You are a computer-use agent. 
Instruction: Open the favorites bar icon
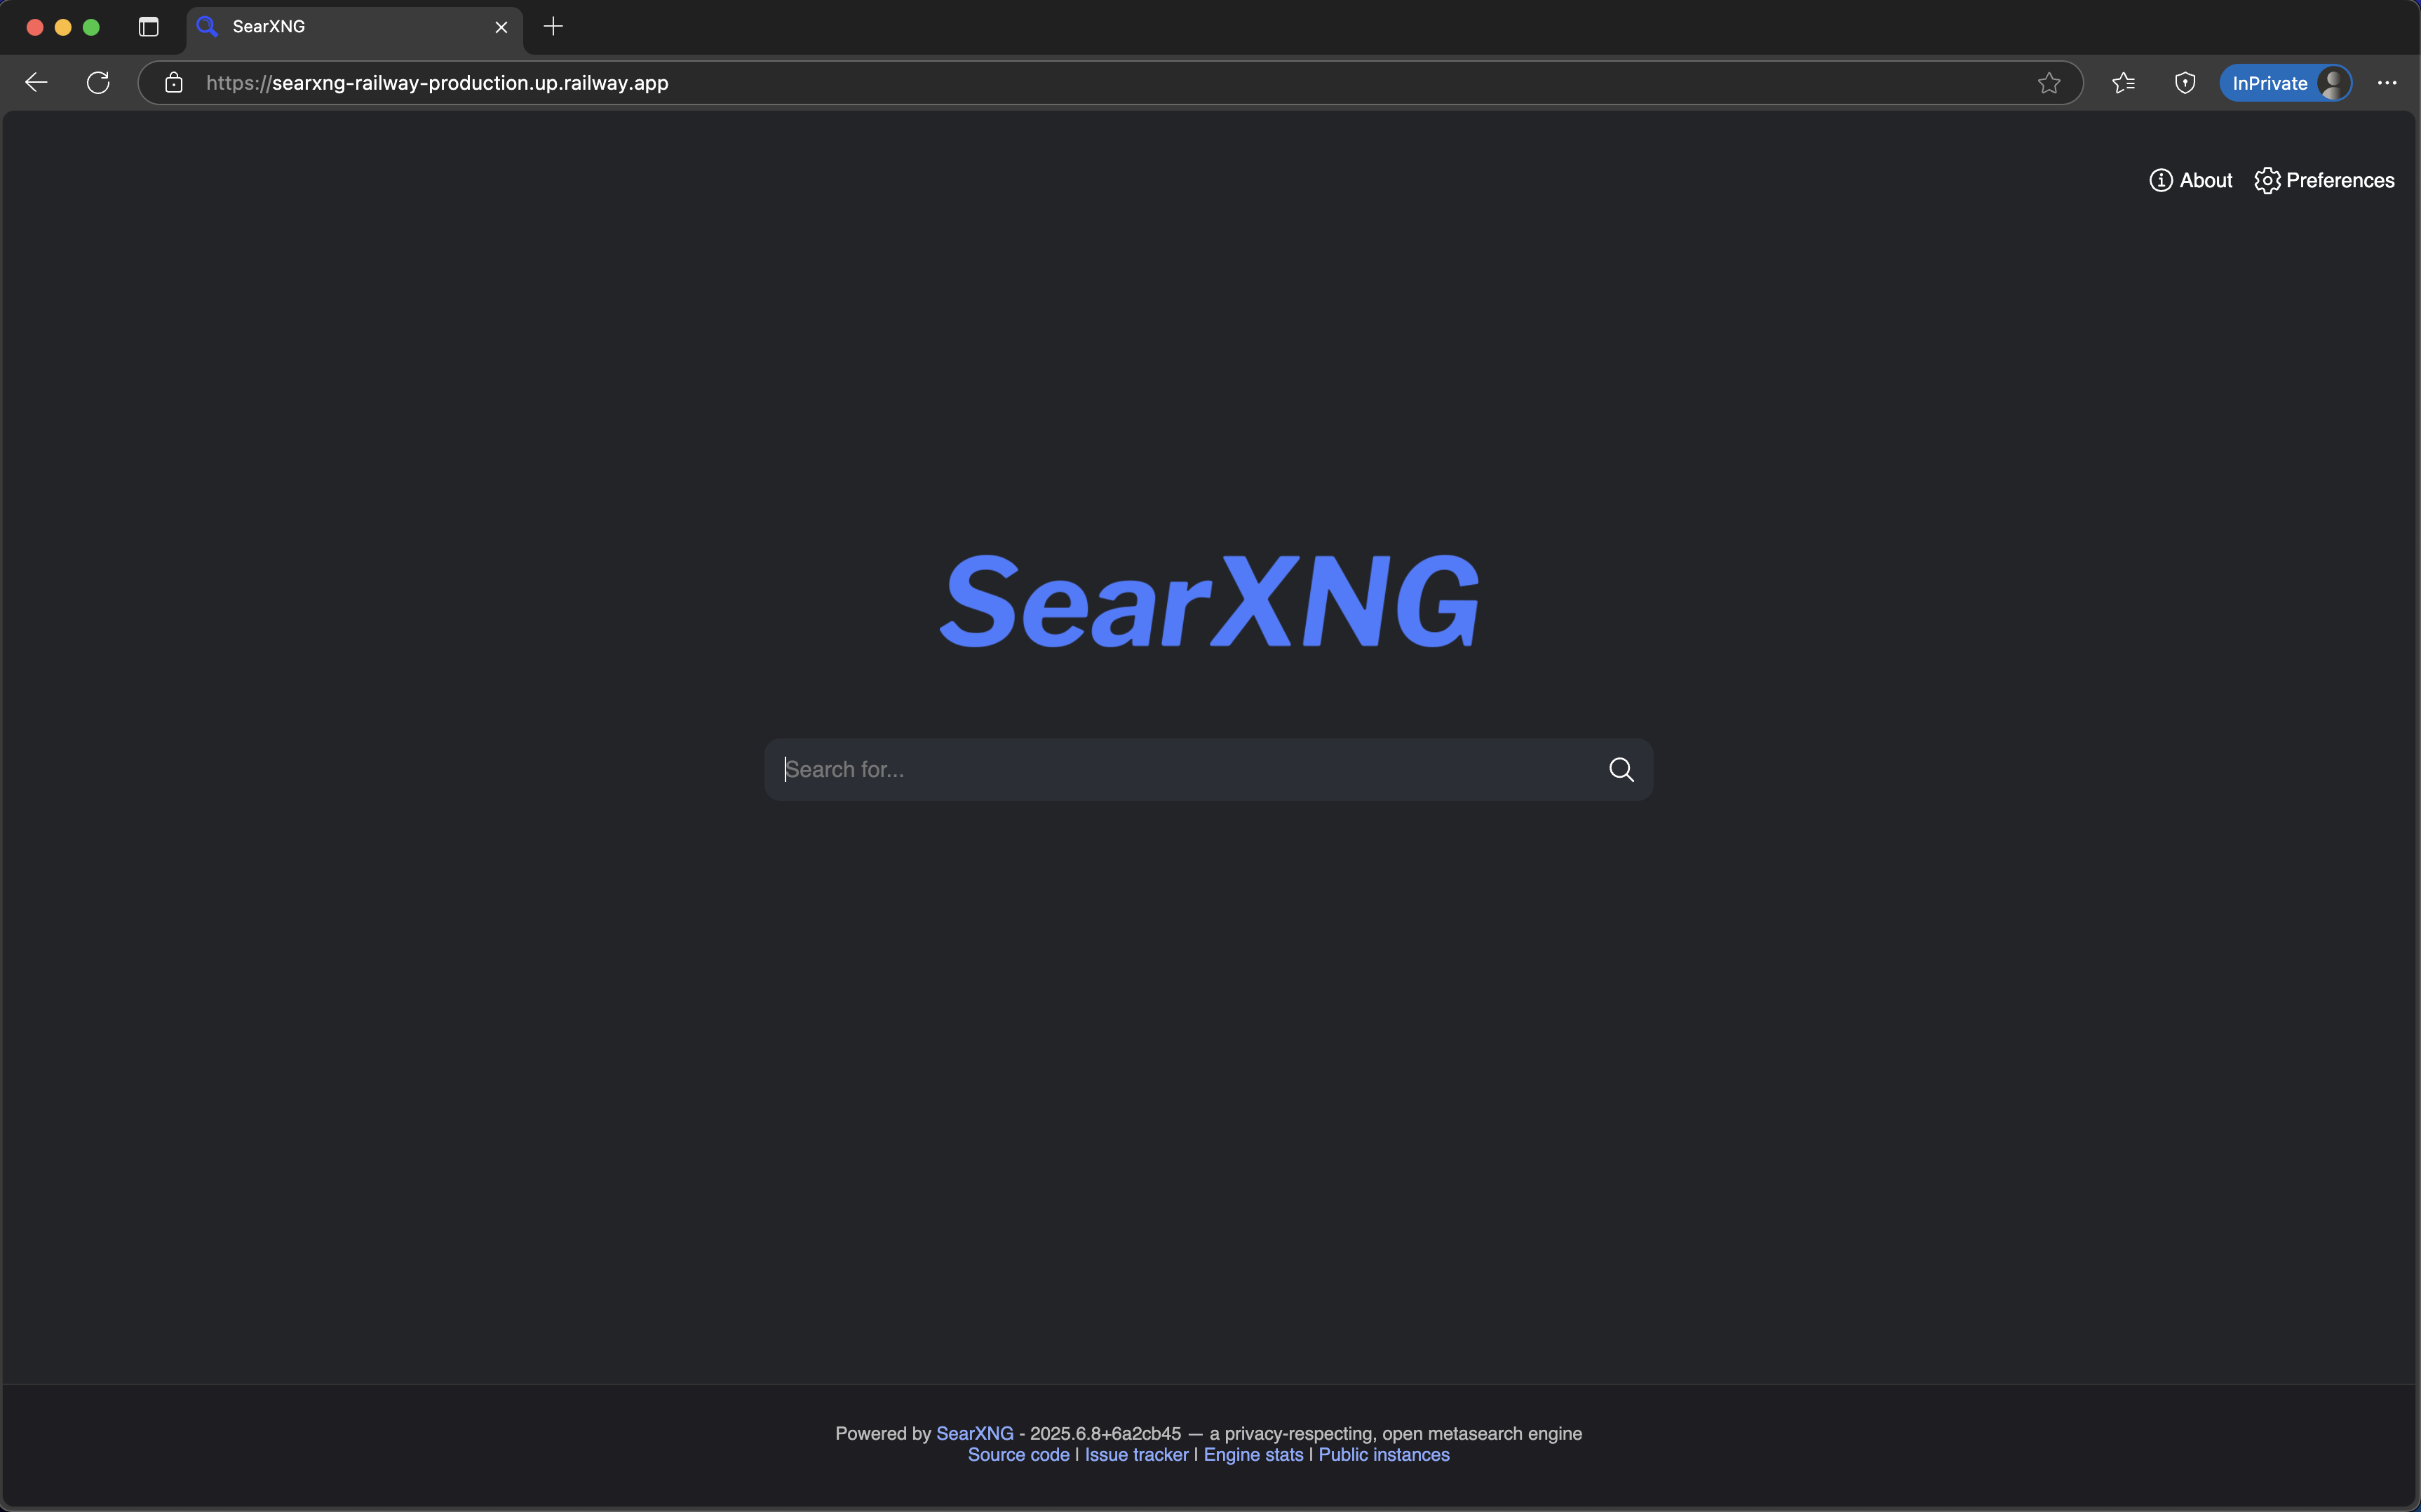[x=2123, y=82]
